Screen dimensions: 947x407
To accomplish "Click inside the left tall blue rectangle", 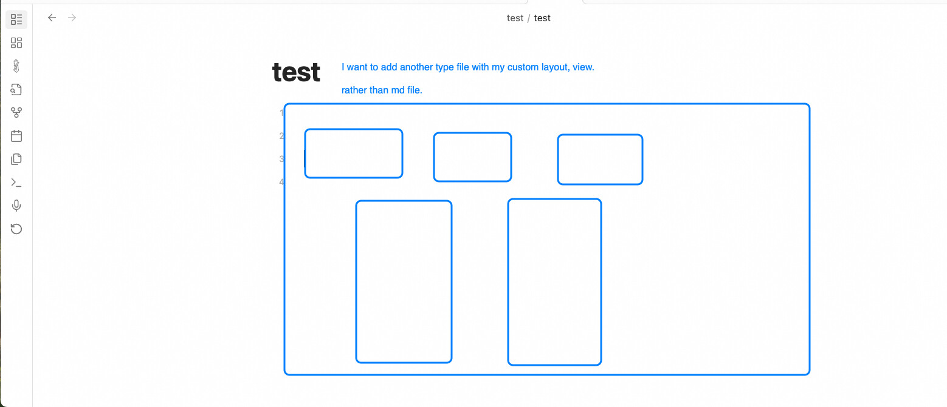I will 404,281.
